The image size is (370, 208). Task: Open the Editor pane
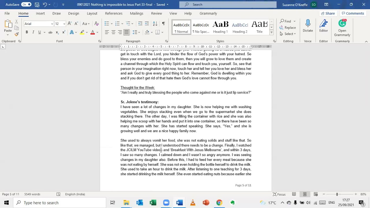tap(323, 26)
